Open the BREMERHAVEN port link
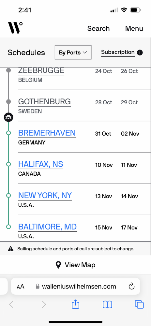151x326 pixels. point(47,133)
